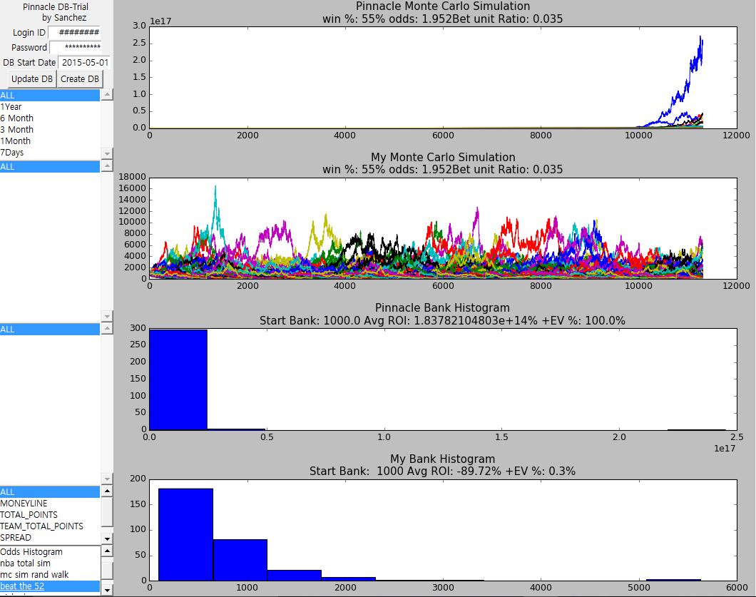The height and width of the screenshot is (597, 756).
Task: Click the DB Start Date field
Action: pos(84,62)
